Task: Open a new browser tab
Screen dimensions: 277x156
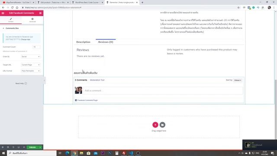Action: click(x=142, y=3)
